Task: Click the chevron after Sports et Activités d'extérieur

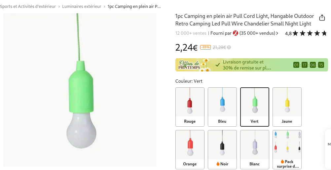Action: click(59, 7)
